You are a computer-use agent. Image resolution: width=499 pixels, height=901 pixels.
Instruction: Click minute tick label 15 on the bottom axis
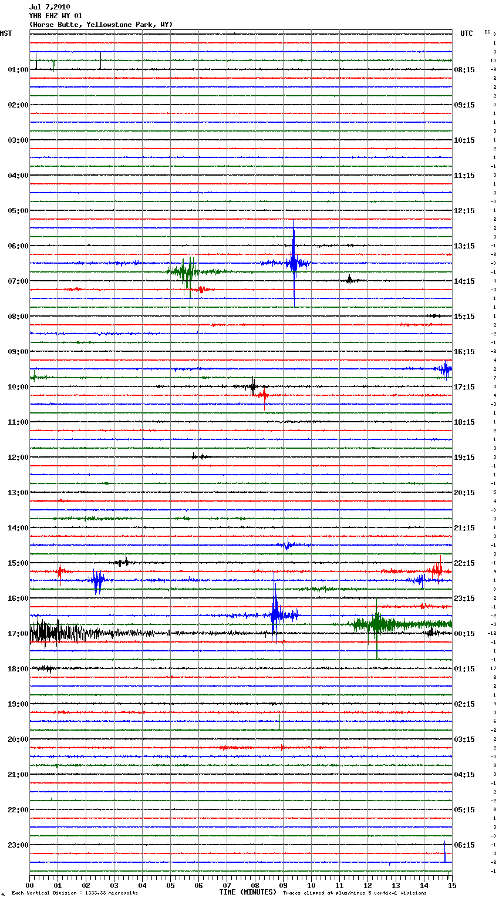[451, 885]
